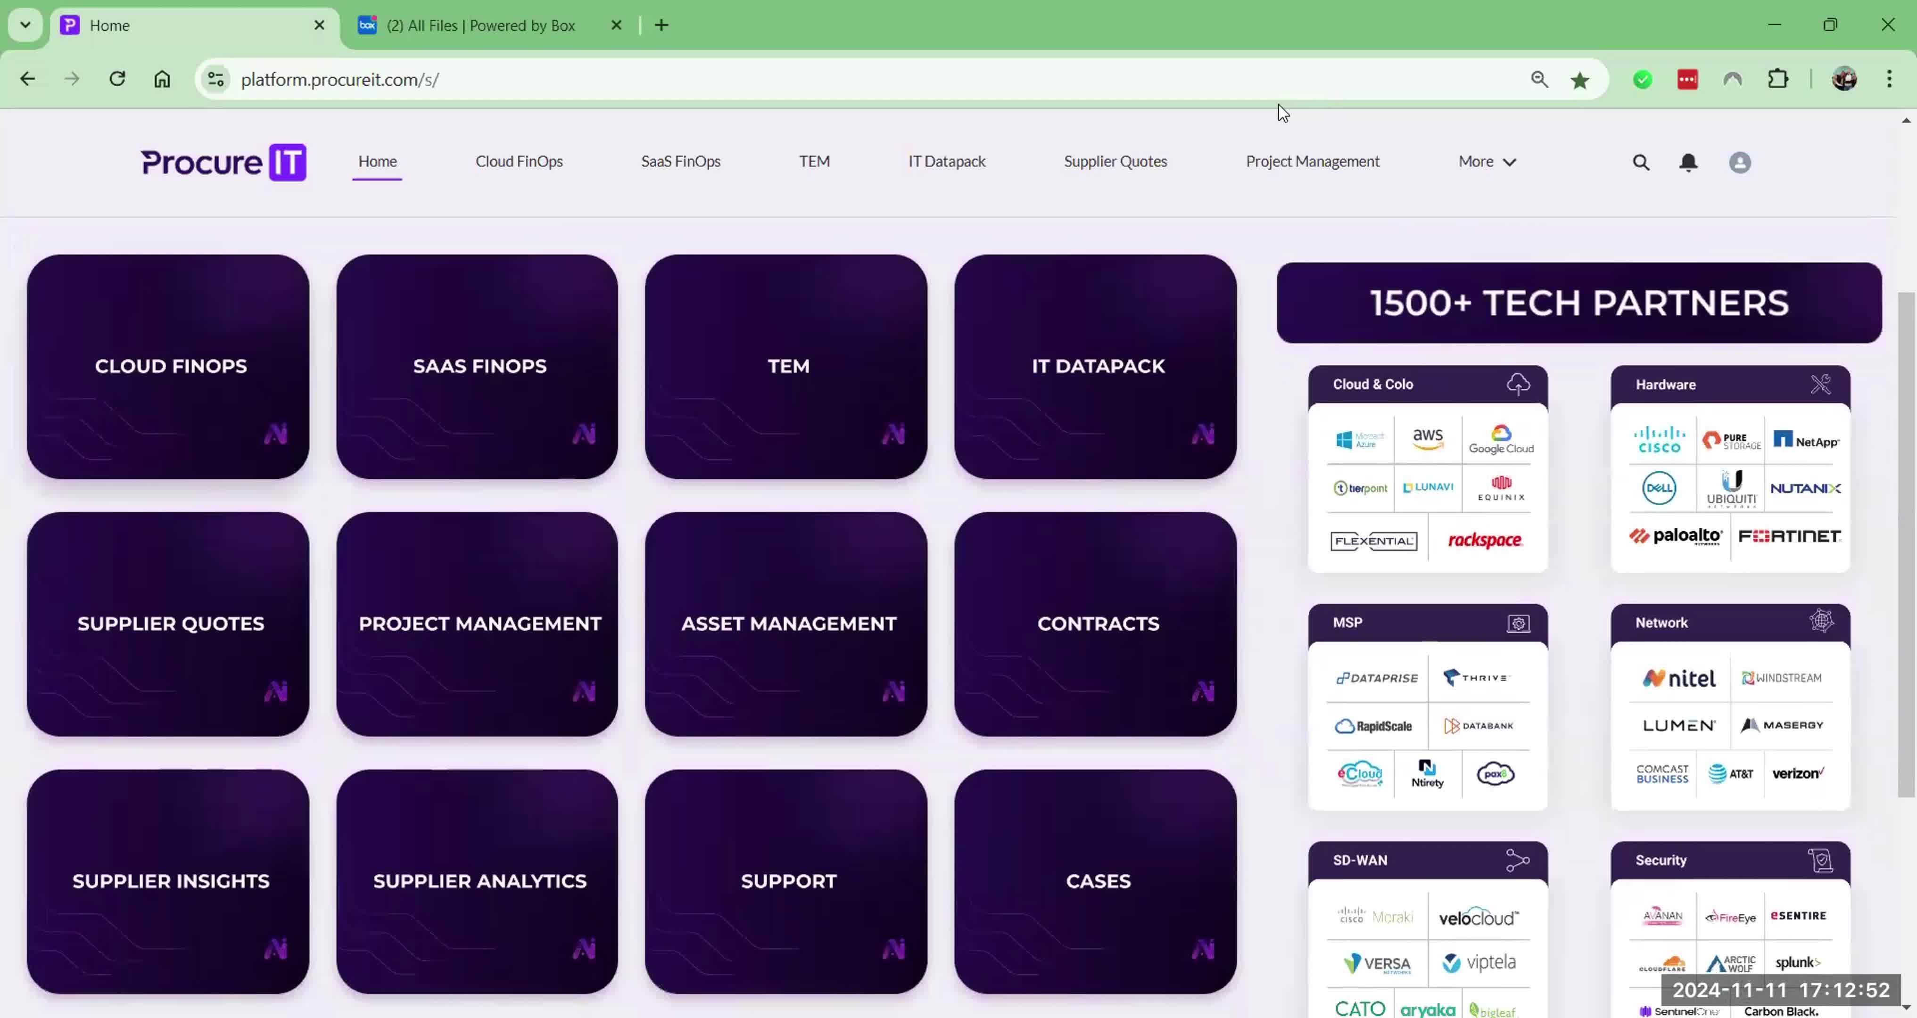Viewport: 1917px width, 1018px height.
Task: Click the Cloud & Colo cloud icon
Action: coord(1518,384)
